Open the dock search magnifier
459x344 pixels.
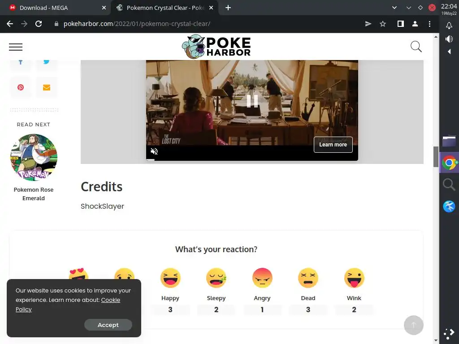[x=449, y=185]
